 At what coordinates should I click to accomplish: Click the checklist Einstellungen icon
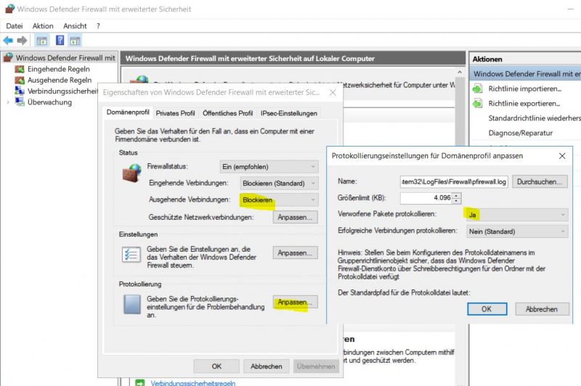131,255
